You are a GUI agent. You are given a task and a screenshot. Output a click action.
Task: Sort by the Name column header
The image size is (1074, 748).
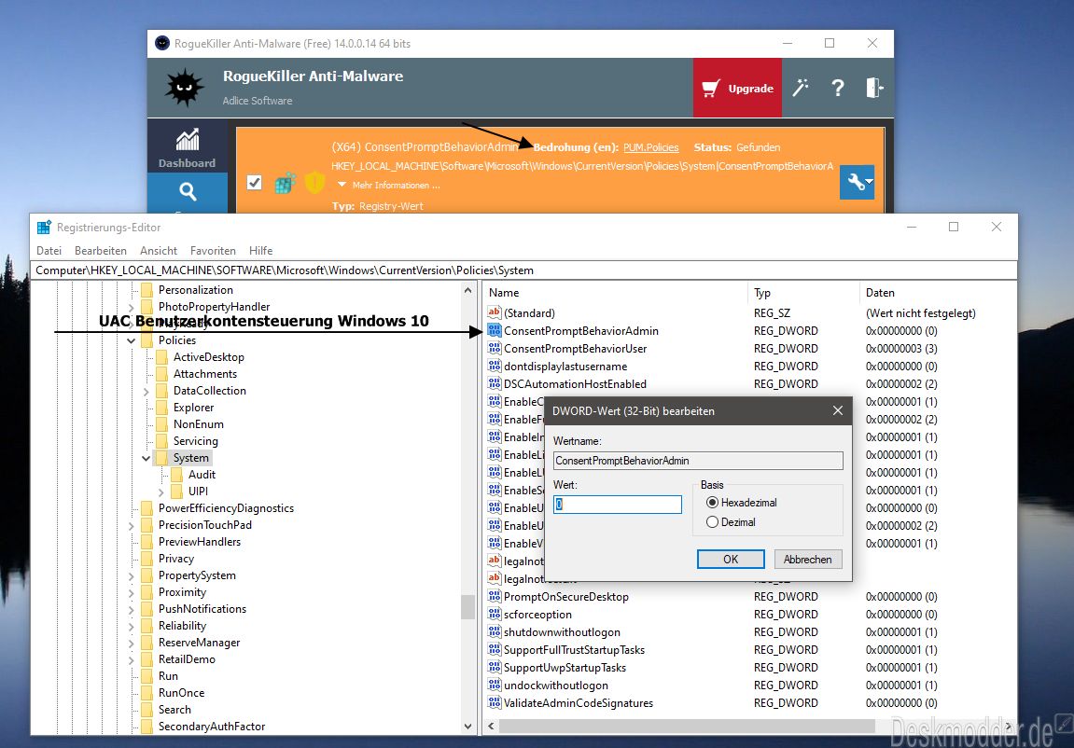pyautogui.click(x=616, y=293)
